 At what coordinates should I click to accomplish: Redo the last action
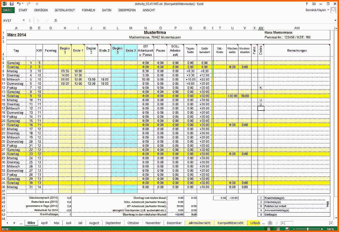28,4
